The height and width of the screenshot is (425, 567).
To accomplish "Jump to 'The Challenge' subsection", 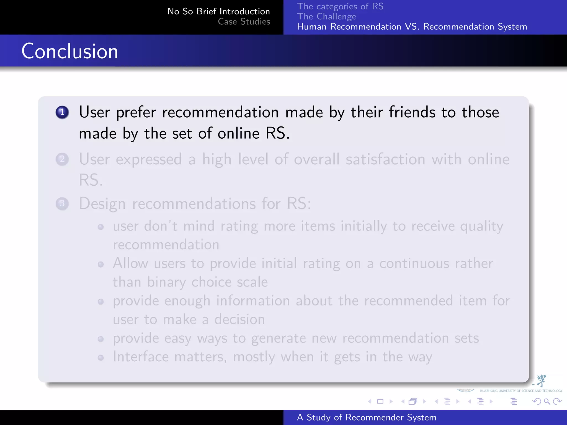I will [x=327, y=17].
